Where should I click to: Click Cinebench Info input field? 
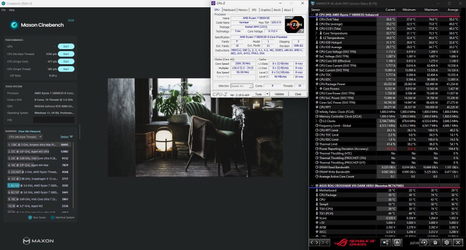click(54, 120)
